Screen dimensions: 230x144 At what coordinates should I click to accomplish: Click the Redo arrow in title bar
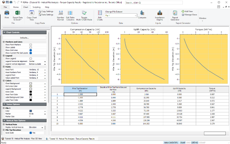click(x=18, y=2)
